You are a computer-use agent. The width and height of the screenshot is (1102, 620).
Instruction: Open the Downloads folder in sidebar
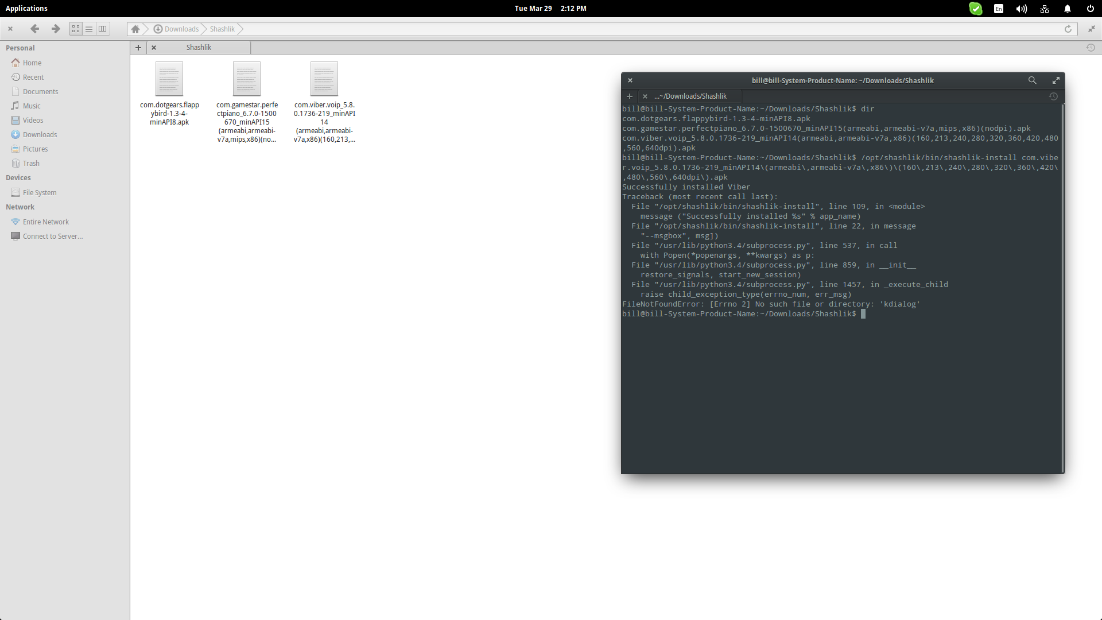(x=40, y=134)
